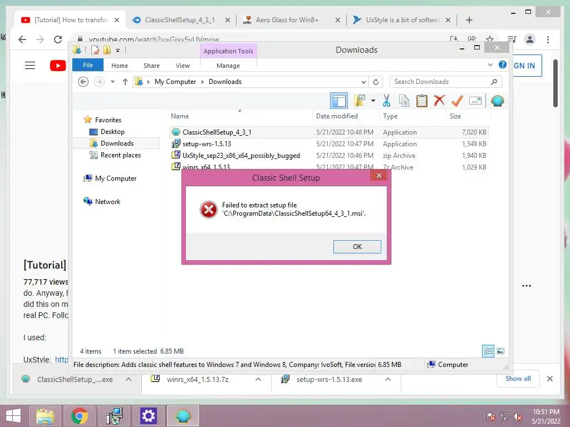The height and width of the screenshot is (427, 570).
Task: Click the Email/rename card icon in toolbar
Action: coord(475,101)
